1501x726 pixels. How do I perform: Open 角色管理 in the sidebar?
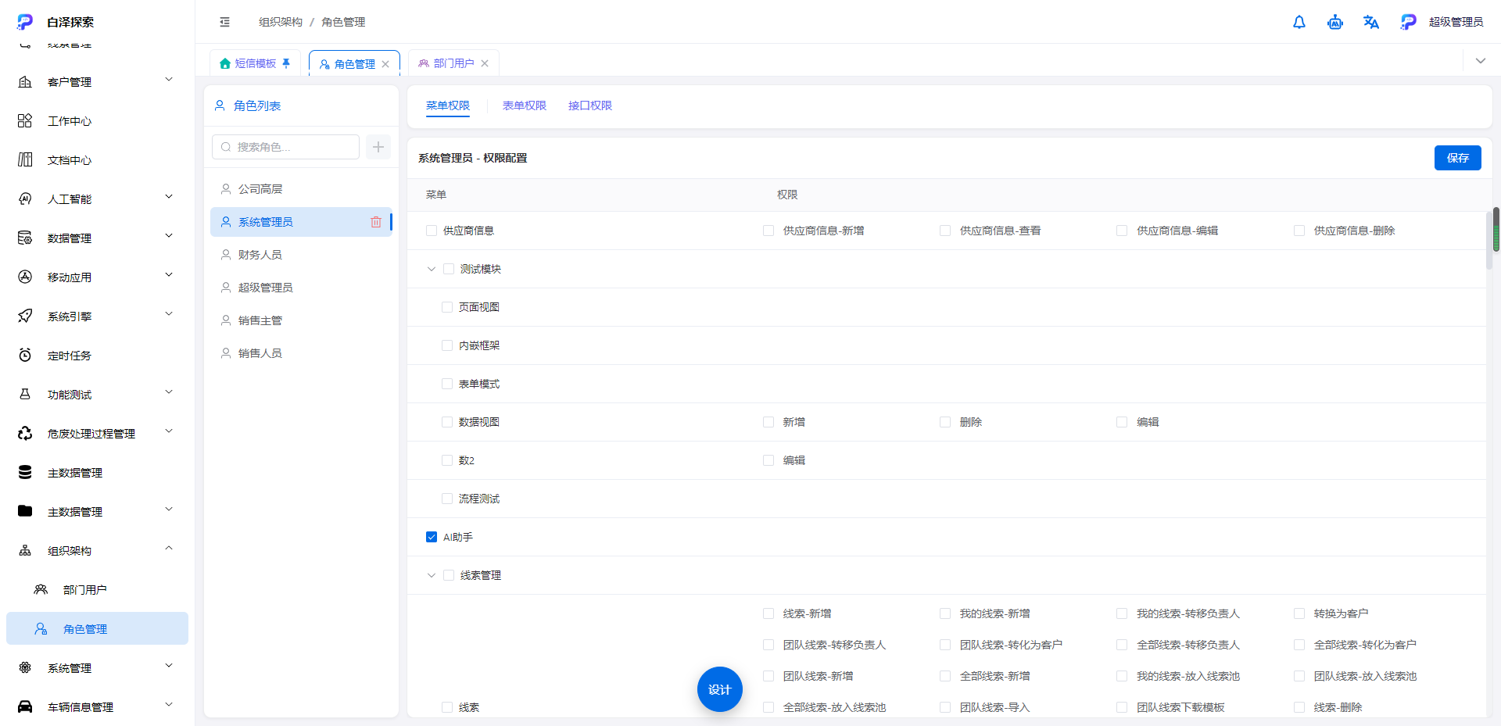(x=97, y=628)
